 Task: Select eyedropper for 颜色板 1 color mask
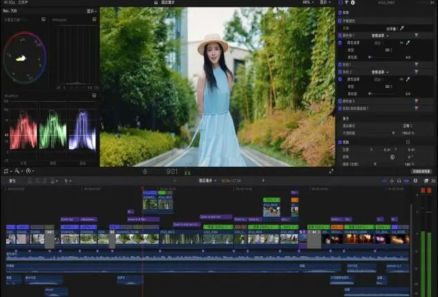click(408, 43)
